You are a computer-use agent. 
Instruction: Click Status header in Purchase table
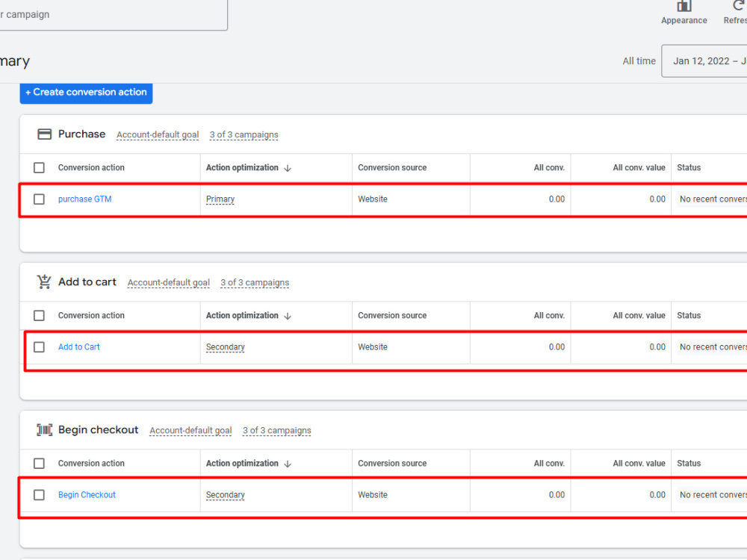[689, 167]
